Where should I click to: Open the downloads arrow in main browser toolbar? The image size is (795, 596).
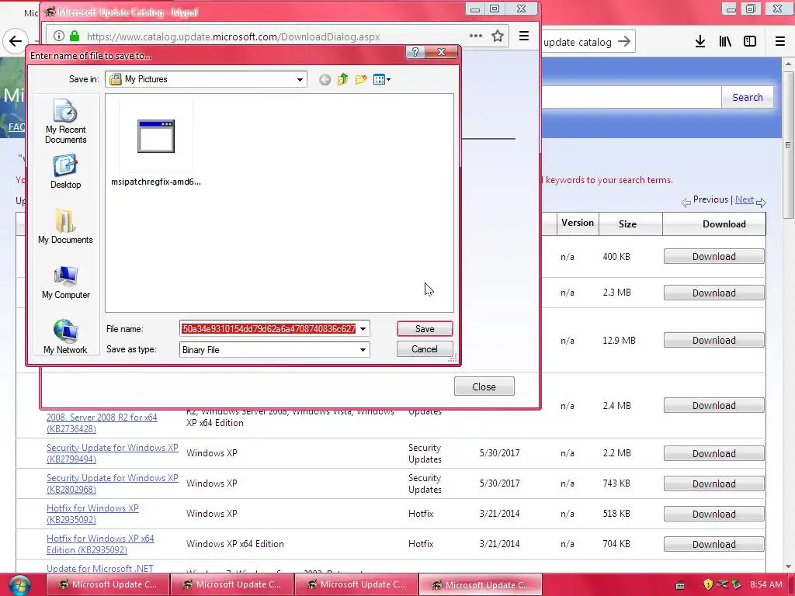pos(700,42)
